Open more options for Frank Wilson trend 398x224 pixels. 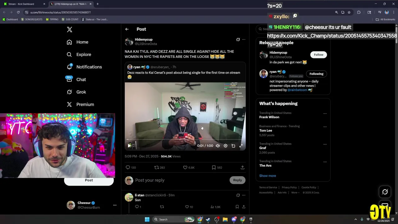click(x=325, y=114)
